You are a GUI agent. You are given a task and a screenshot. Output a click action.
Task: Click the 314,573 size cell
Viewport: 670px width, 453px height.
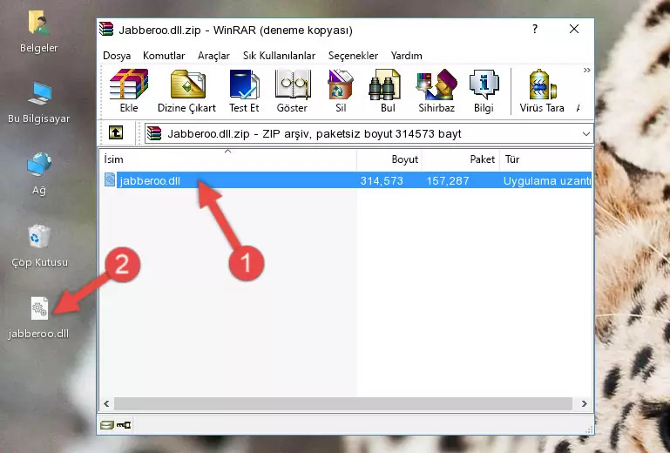tap(382, 181)
